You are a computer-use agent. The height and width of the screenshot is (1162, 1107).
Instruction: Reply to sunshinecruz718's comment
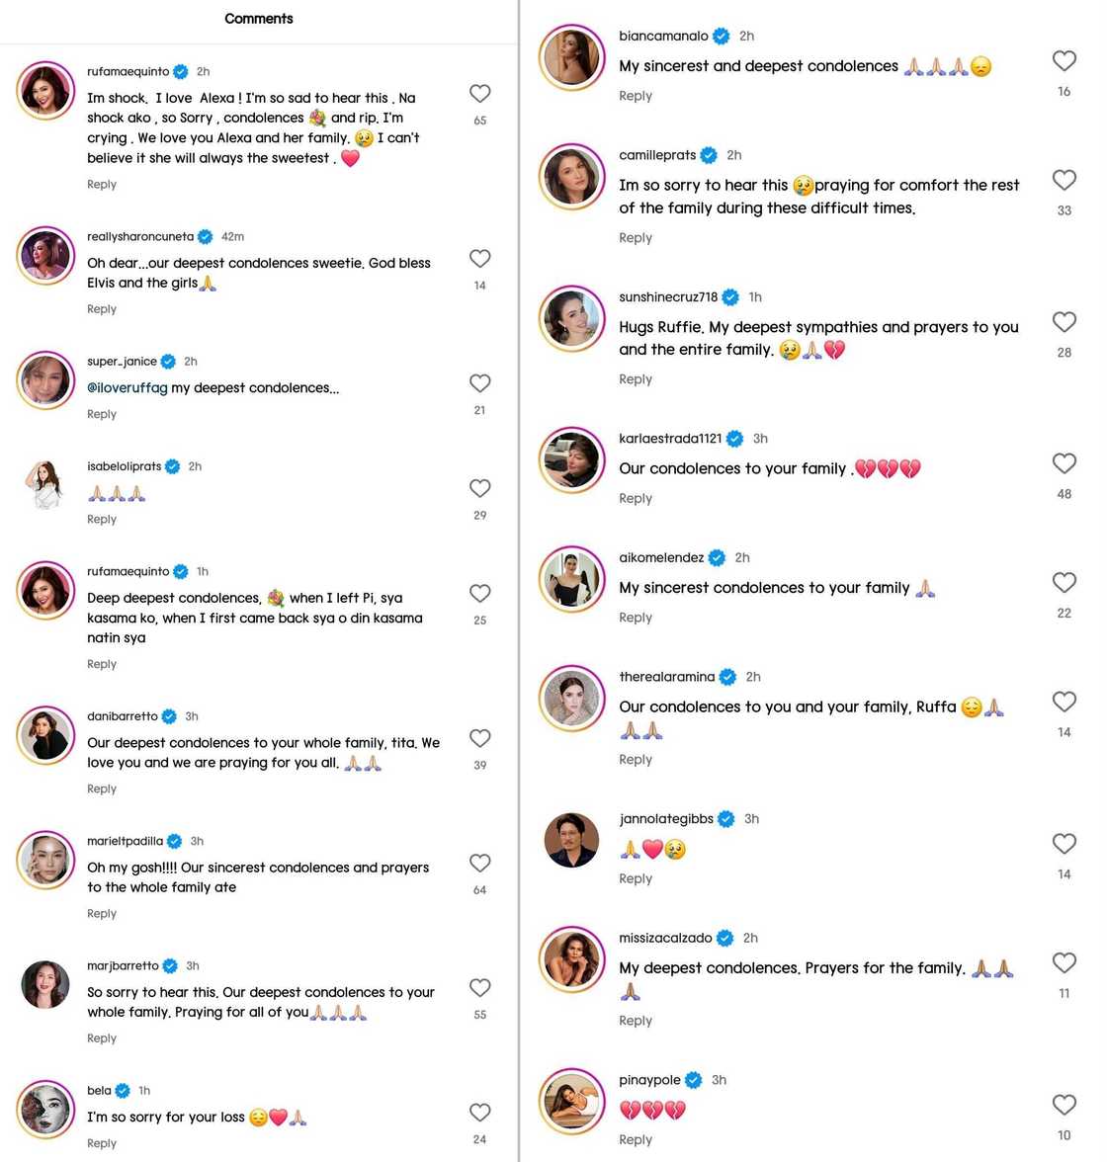click(636, 379)
